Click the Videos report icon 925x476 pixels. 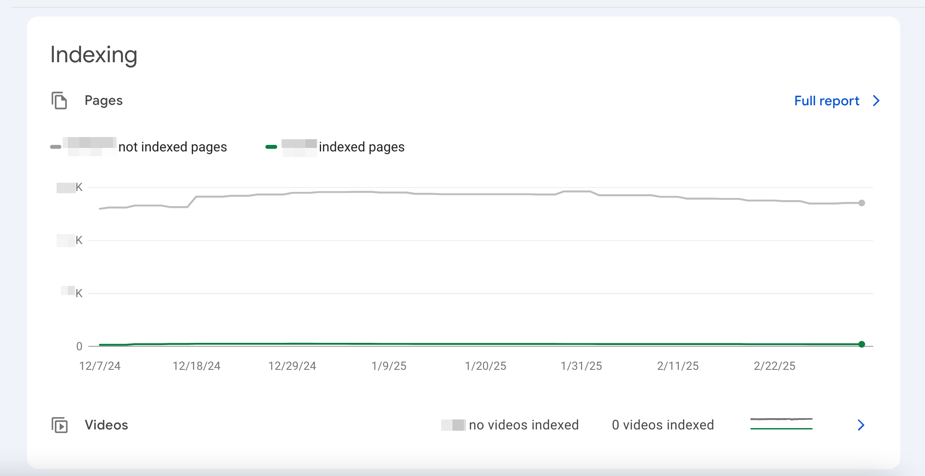60,425
